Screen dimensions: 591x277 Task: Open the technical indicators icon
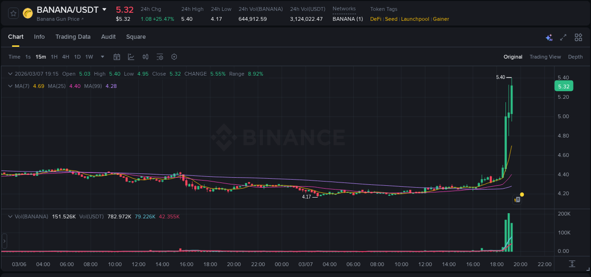(x=160, y=56)
